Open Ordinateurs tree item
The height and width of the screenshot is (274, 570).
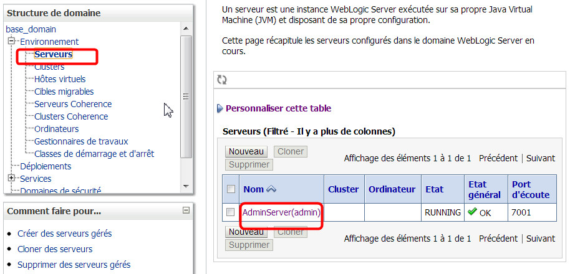tap(56, 129)
